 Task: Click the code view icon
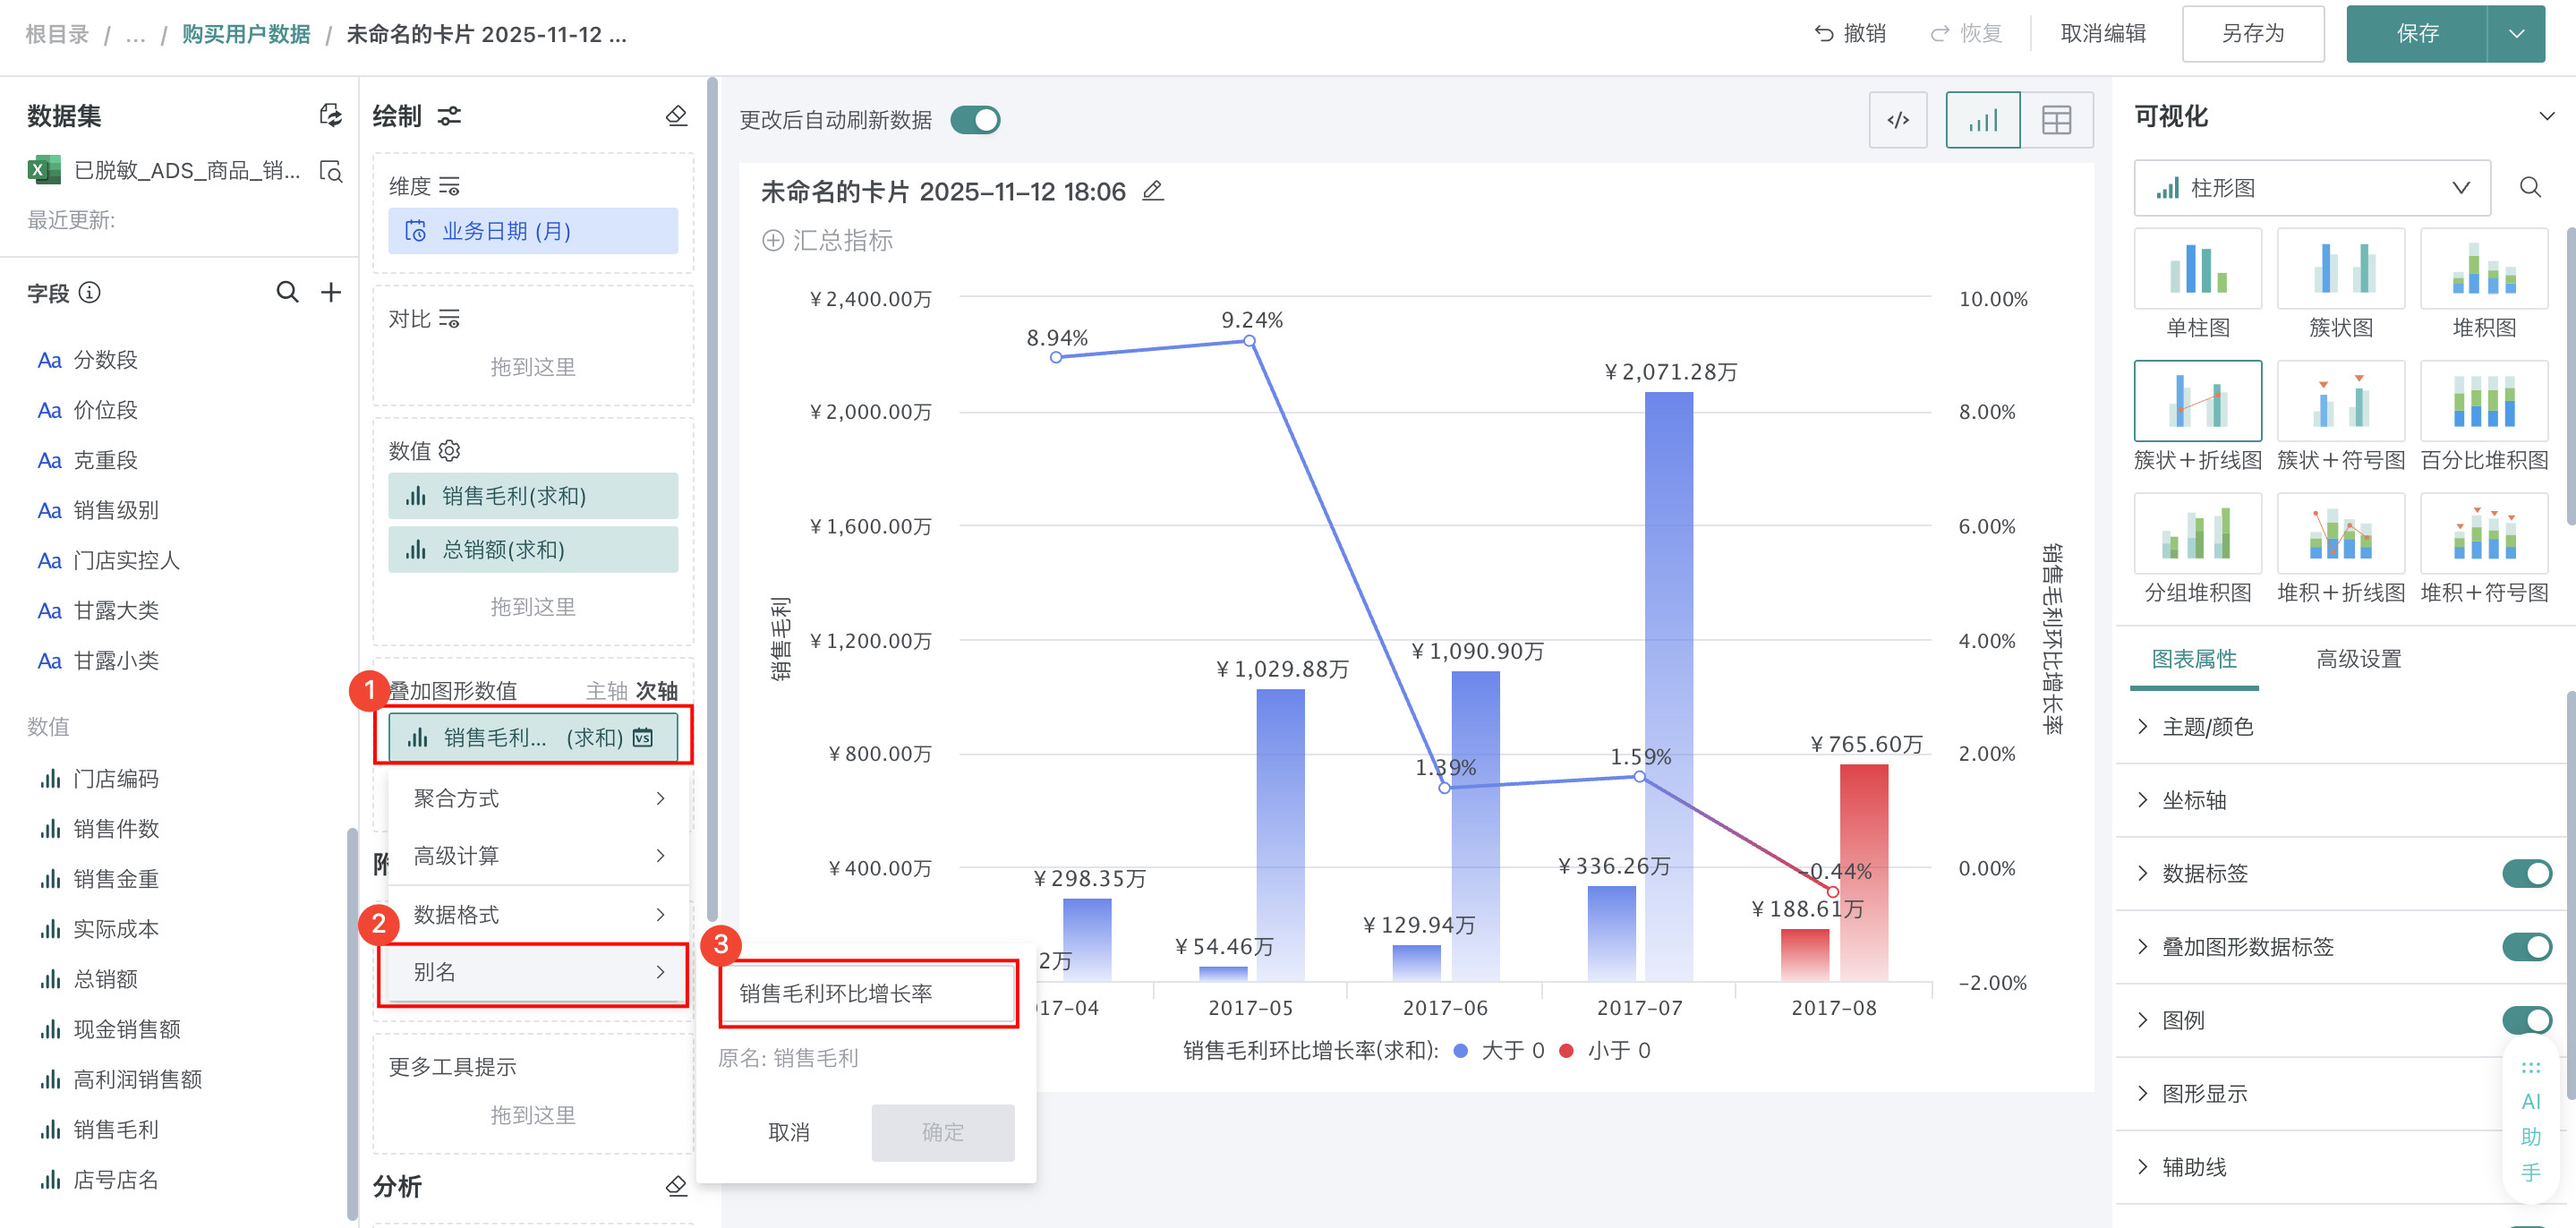[x=1897, y=120]
